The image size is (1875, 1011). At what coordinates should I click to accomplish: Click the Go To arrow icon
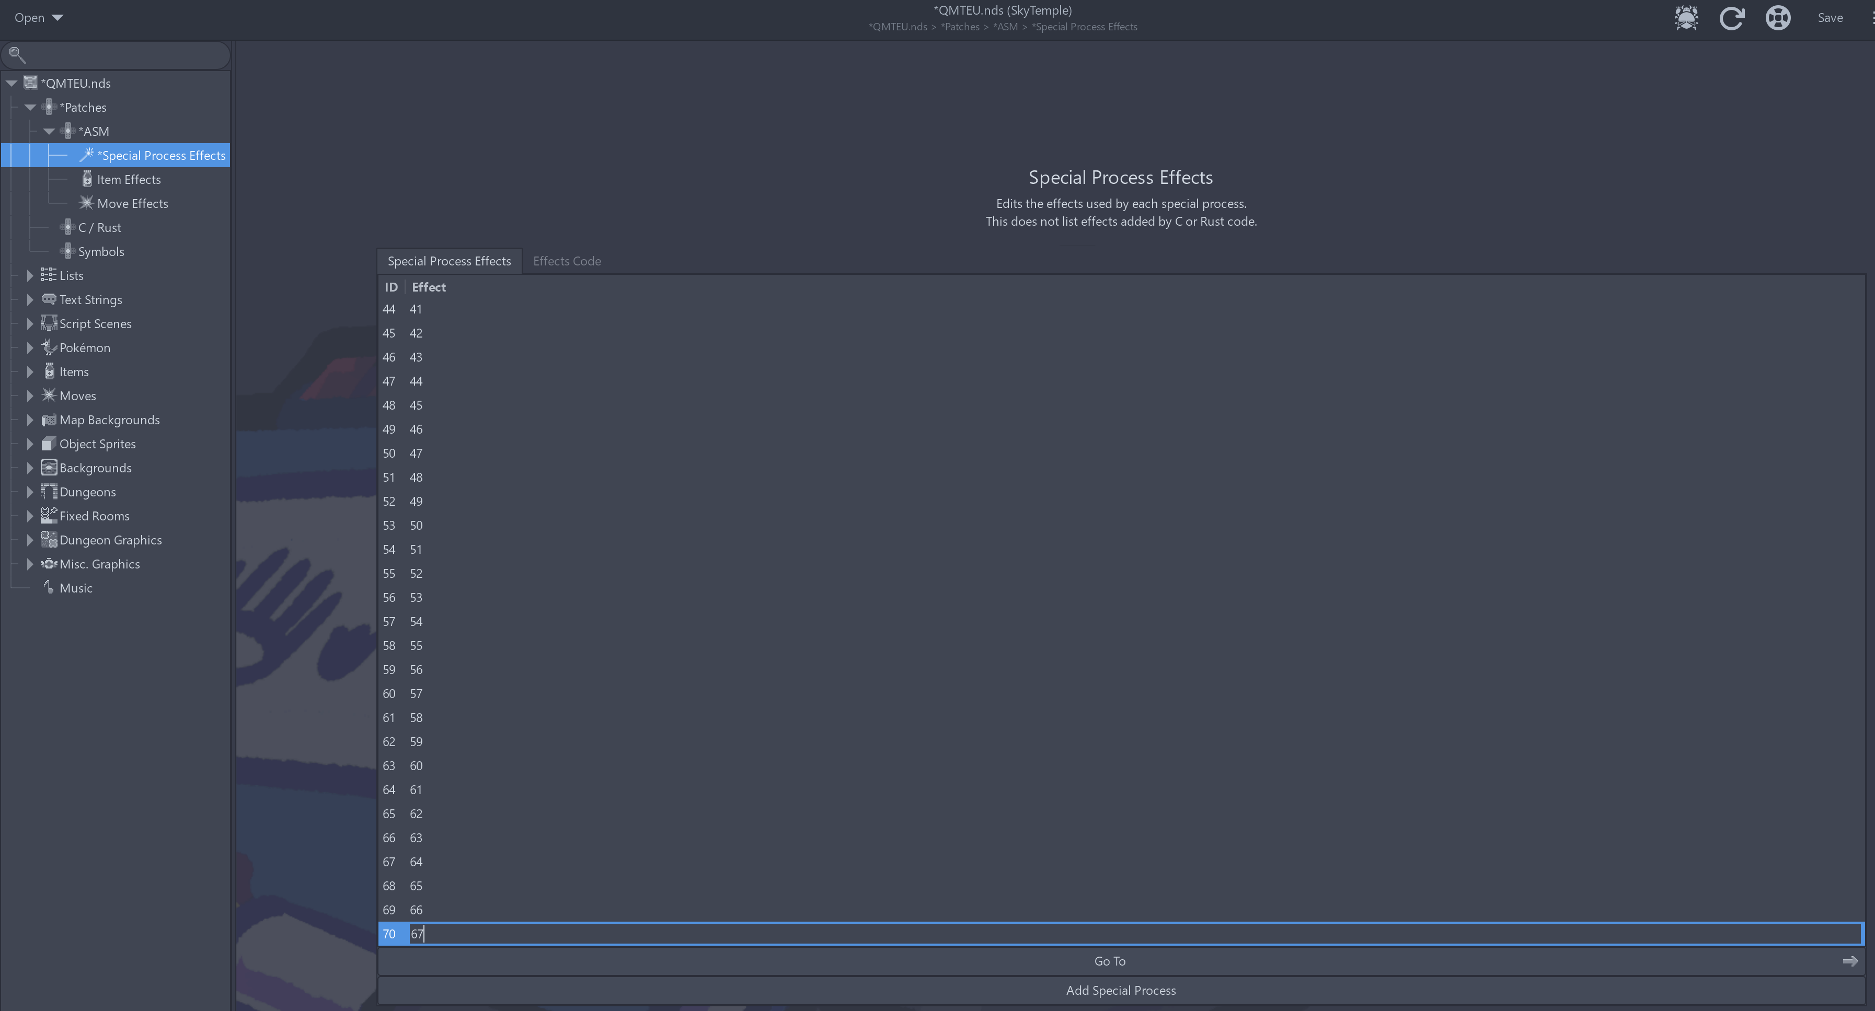coord(1849,961)
